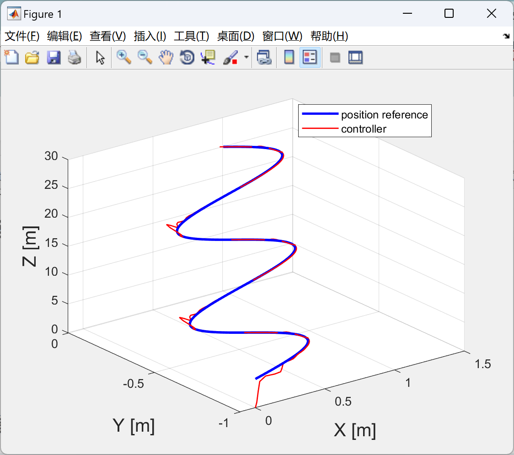Click the Z-axis tick label 30

click(51, 156)
